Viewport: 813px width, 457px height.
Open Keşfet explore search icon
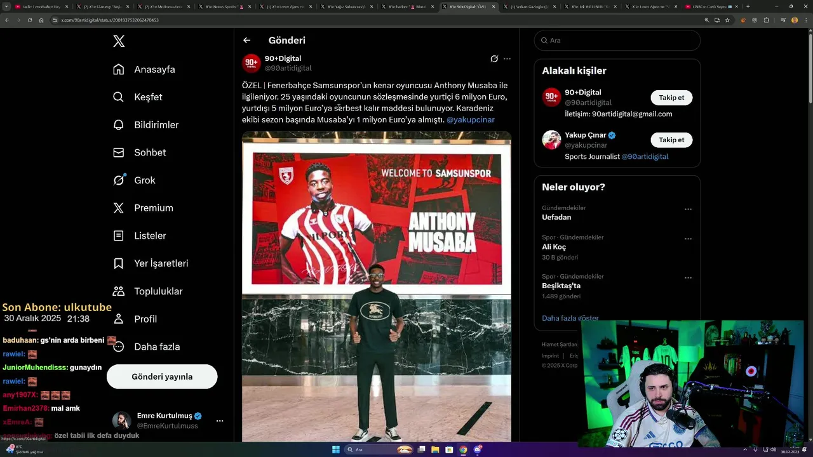119,97
